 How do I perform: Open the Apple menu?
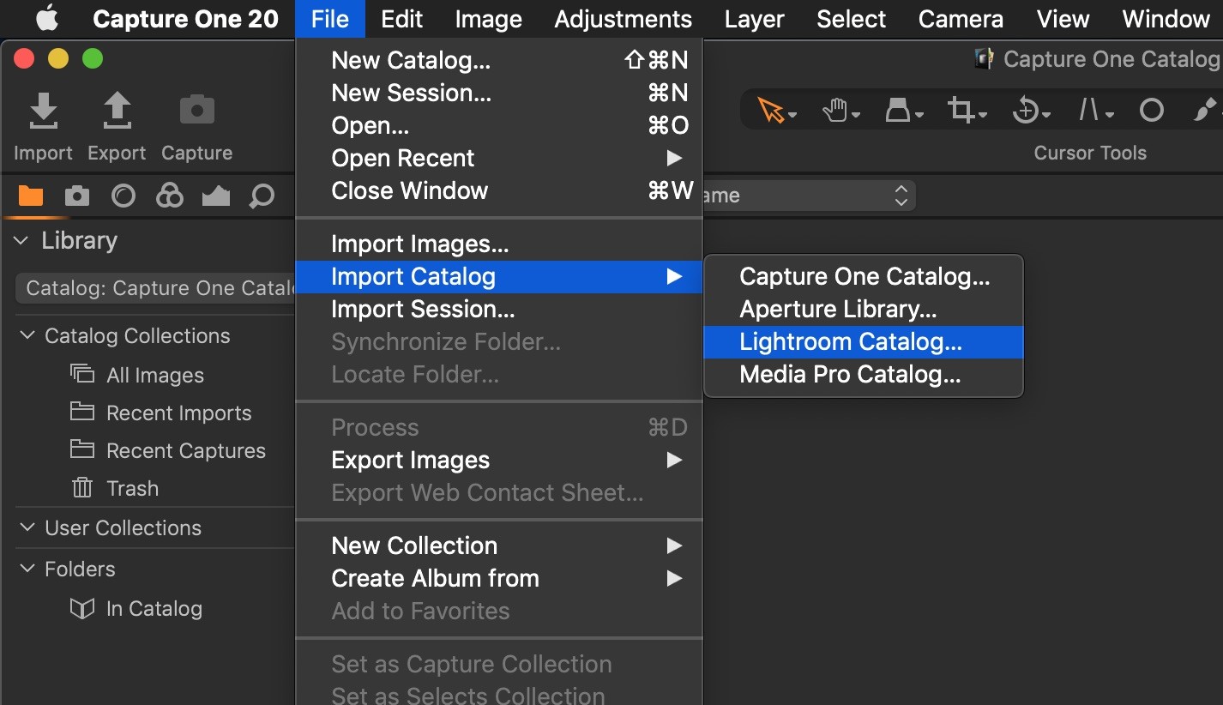[47, 19]
